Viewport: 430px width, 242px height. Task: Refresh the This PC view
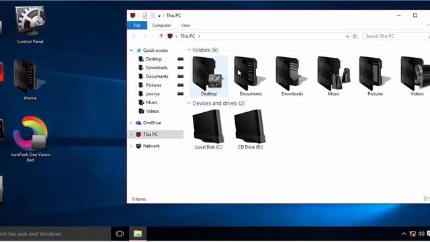pos(355,36)
